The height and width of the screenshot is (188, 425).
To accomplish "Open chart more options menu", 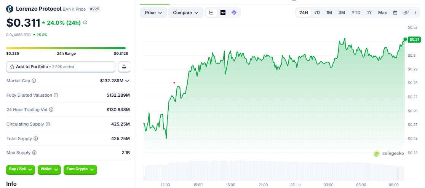I will [416, 13].
